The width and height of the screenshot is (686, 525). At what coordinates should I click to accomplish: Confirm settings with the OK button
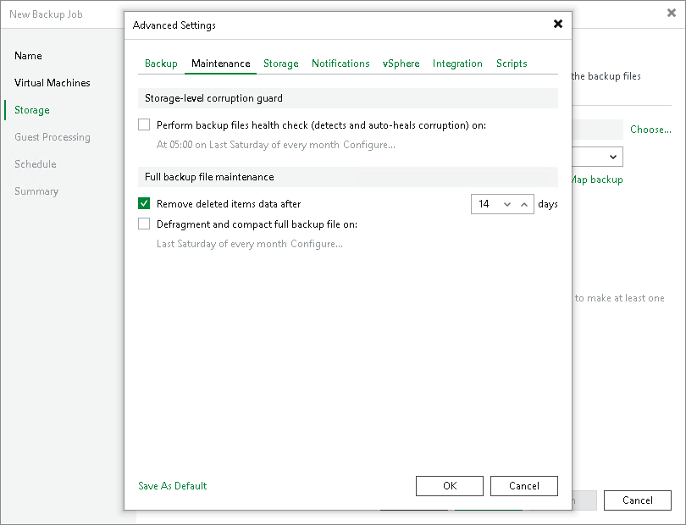(x=449, y=486)
